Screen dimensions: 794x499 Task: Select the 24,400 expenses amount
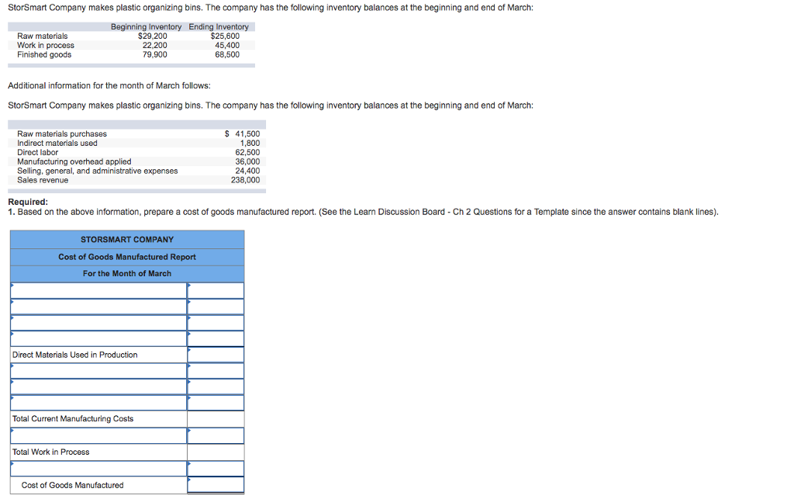(247, 171)
